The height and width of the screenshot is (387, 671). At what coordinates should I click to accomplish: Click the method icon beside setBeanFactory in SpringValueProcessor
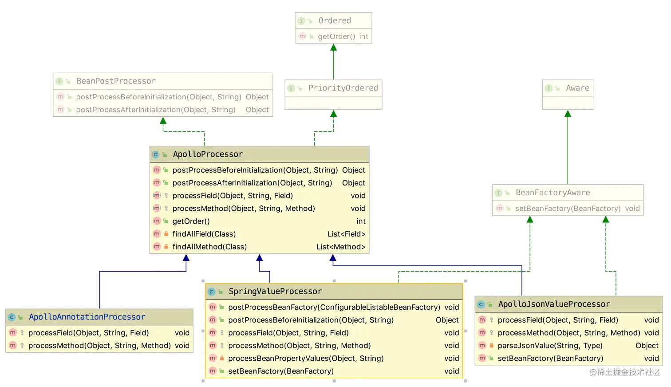tap(213, 371)
